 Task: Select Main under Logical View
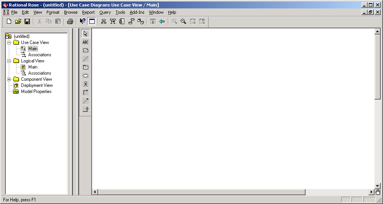tap(33, 67)
